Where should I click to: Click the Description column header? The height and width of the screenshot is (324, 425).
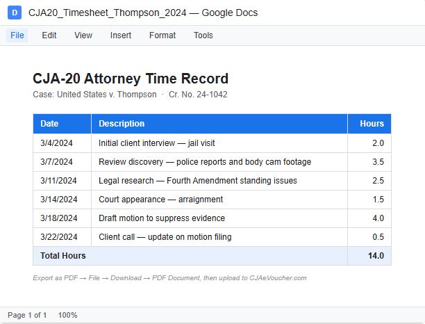click(219, 124)
